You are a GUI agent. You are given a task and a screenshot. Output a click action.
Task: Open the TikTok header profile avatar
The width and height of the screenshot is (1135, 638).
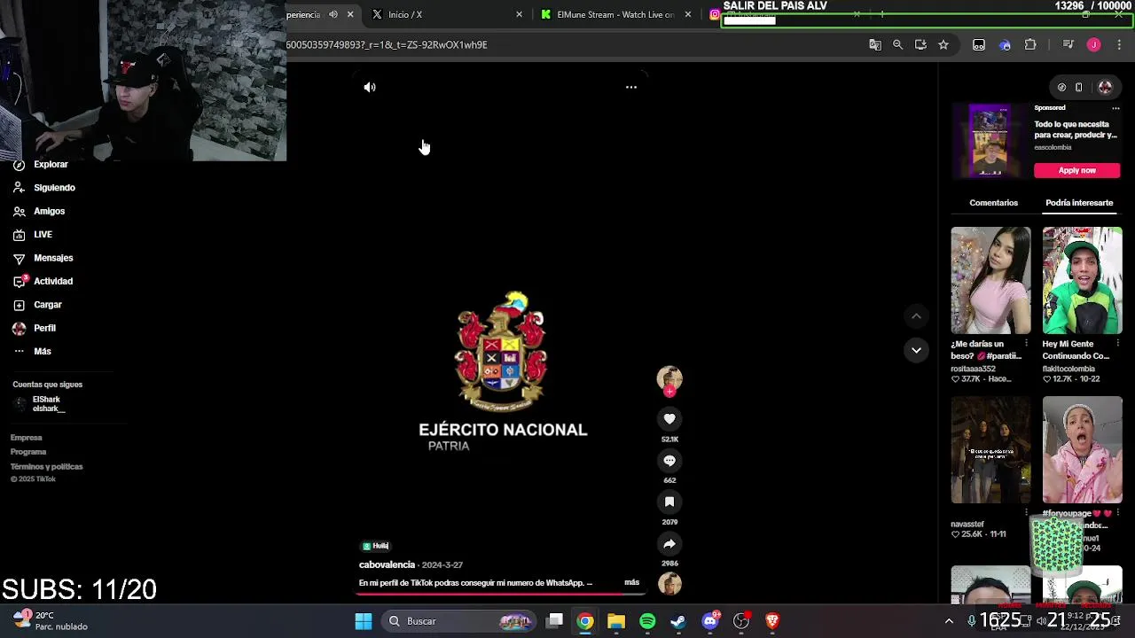tap(1105, 87)
